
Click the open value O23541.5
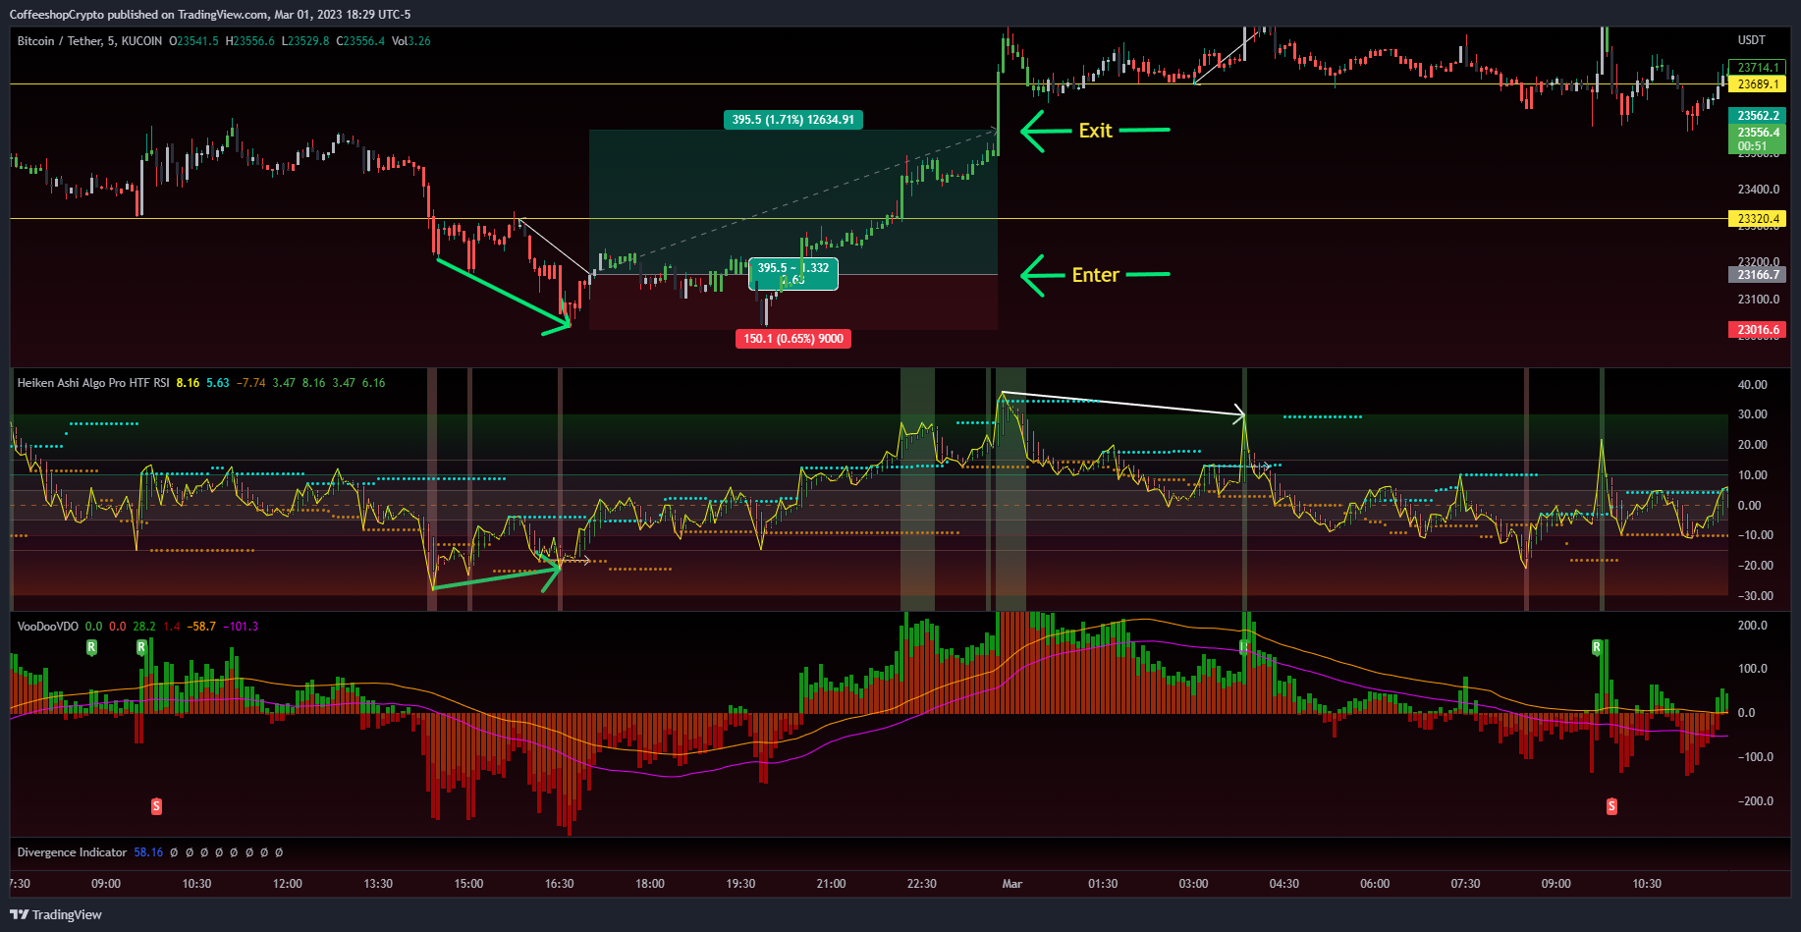coord(193,41)
